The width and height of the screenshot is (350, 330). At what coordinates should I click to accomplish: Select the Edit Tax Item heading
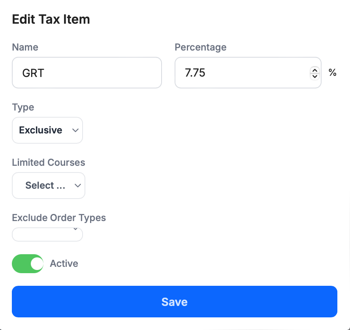pyautogui.click(x=51, y=19)
